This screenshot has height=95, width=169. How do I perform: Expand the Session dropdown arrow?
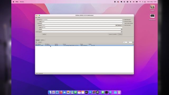tap(116, 25)
